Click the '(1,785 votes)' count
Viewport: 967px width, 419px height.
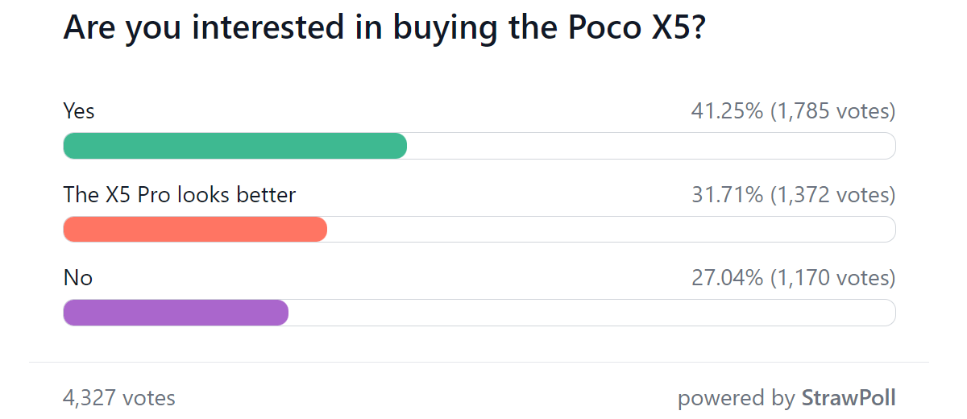point(833,111)
